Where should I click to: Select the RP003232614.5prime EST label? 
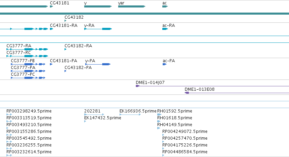[x=29, y=152]
